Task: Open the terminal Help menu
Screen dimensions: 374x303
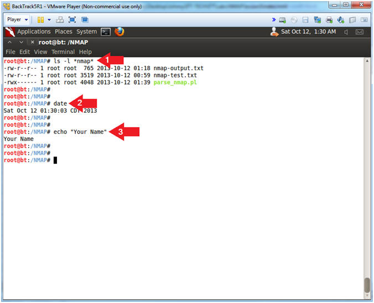Action: (85, 52)
